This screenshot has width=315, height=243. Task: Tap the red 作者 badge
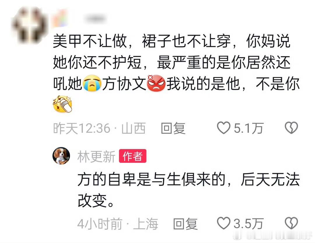[133, 156]
